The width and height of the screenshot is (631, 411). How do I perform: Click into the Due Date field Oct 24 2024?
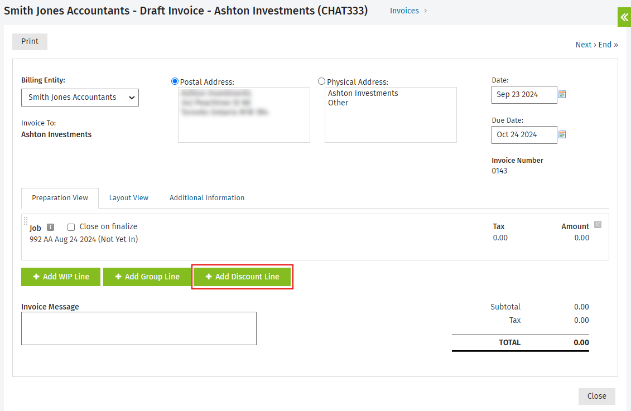pos(524,135)
